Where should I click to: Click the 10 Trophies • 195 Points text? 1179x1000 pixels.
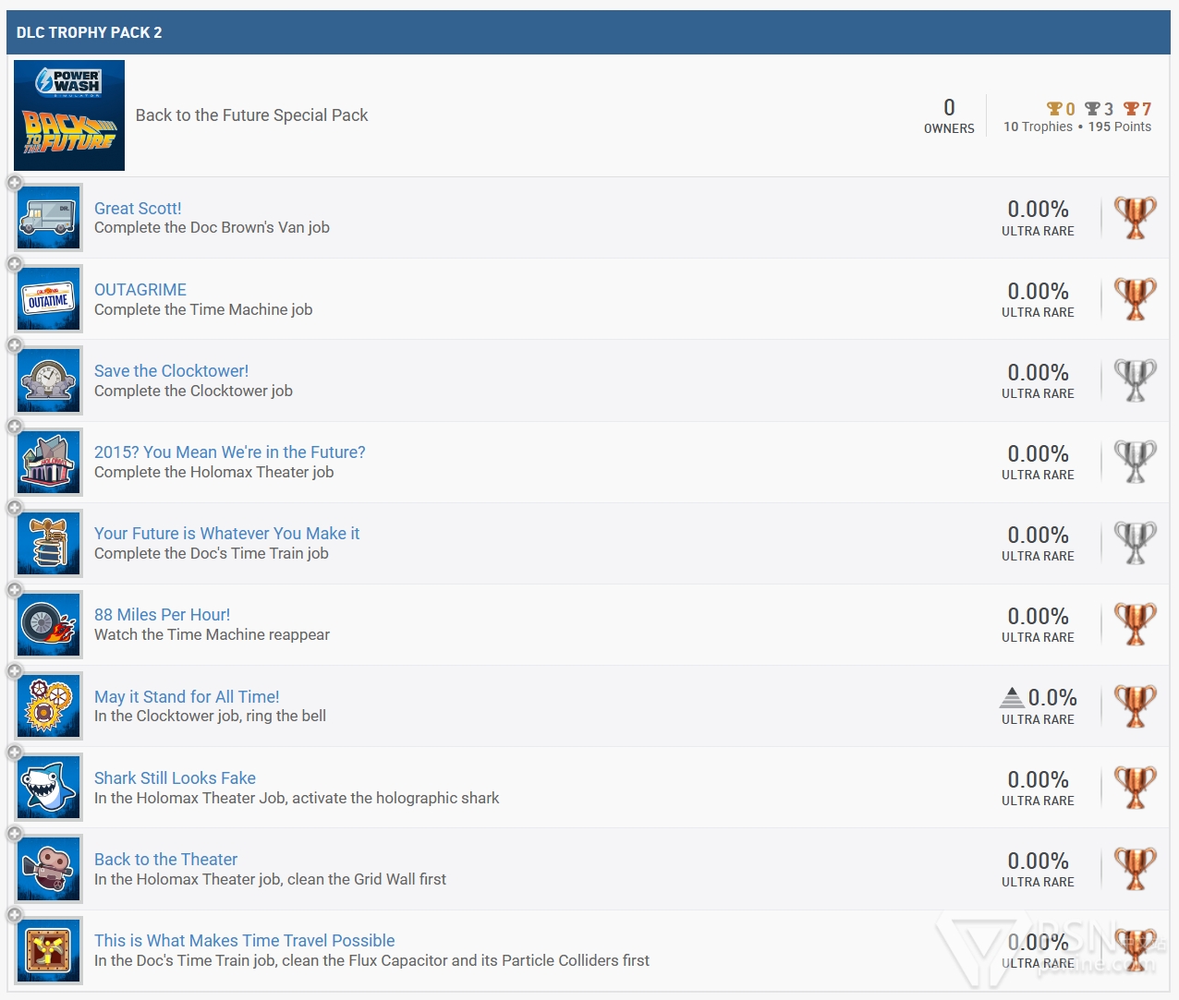coord(1077,127)
